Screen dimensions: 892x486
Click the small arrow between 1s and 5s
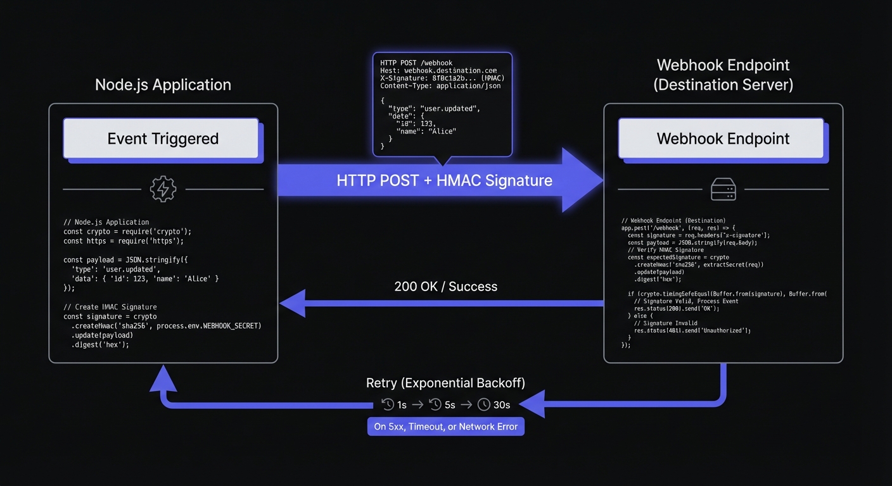click(417, 404)
